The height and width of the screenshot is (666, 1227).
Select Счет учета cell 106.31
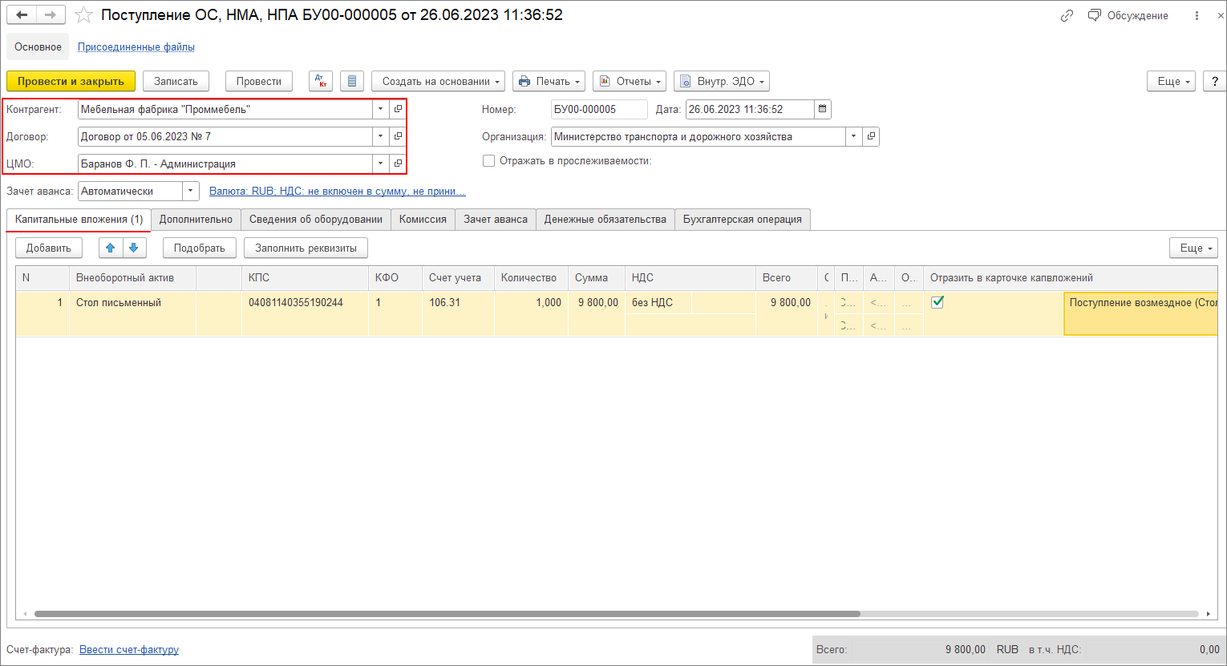tap(458, 313)
